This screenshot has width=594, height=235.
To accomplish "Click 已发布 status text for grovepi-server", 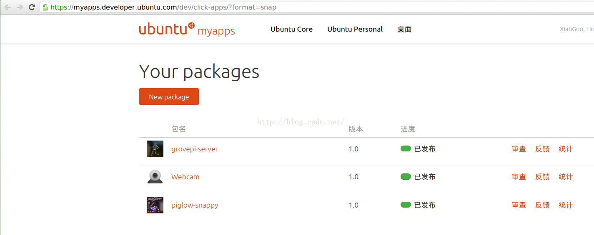I will (x=424, y=149).
